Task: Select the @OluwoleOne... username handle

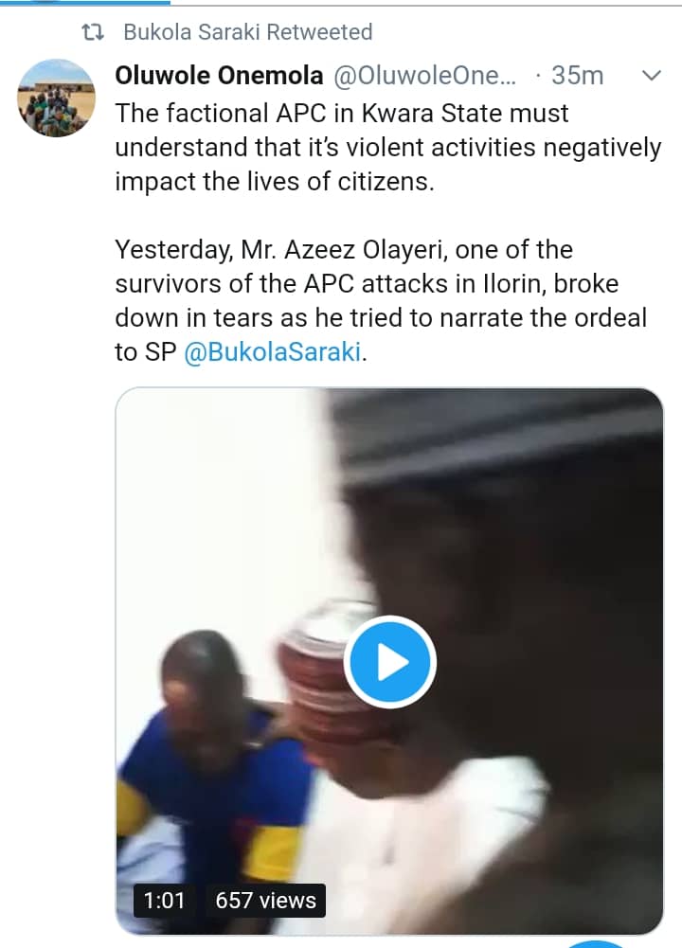Action: [x=425, y=76]
